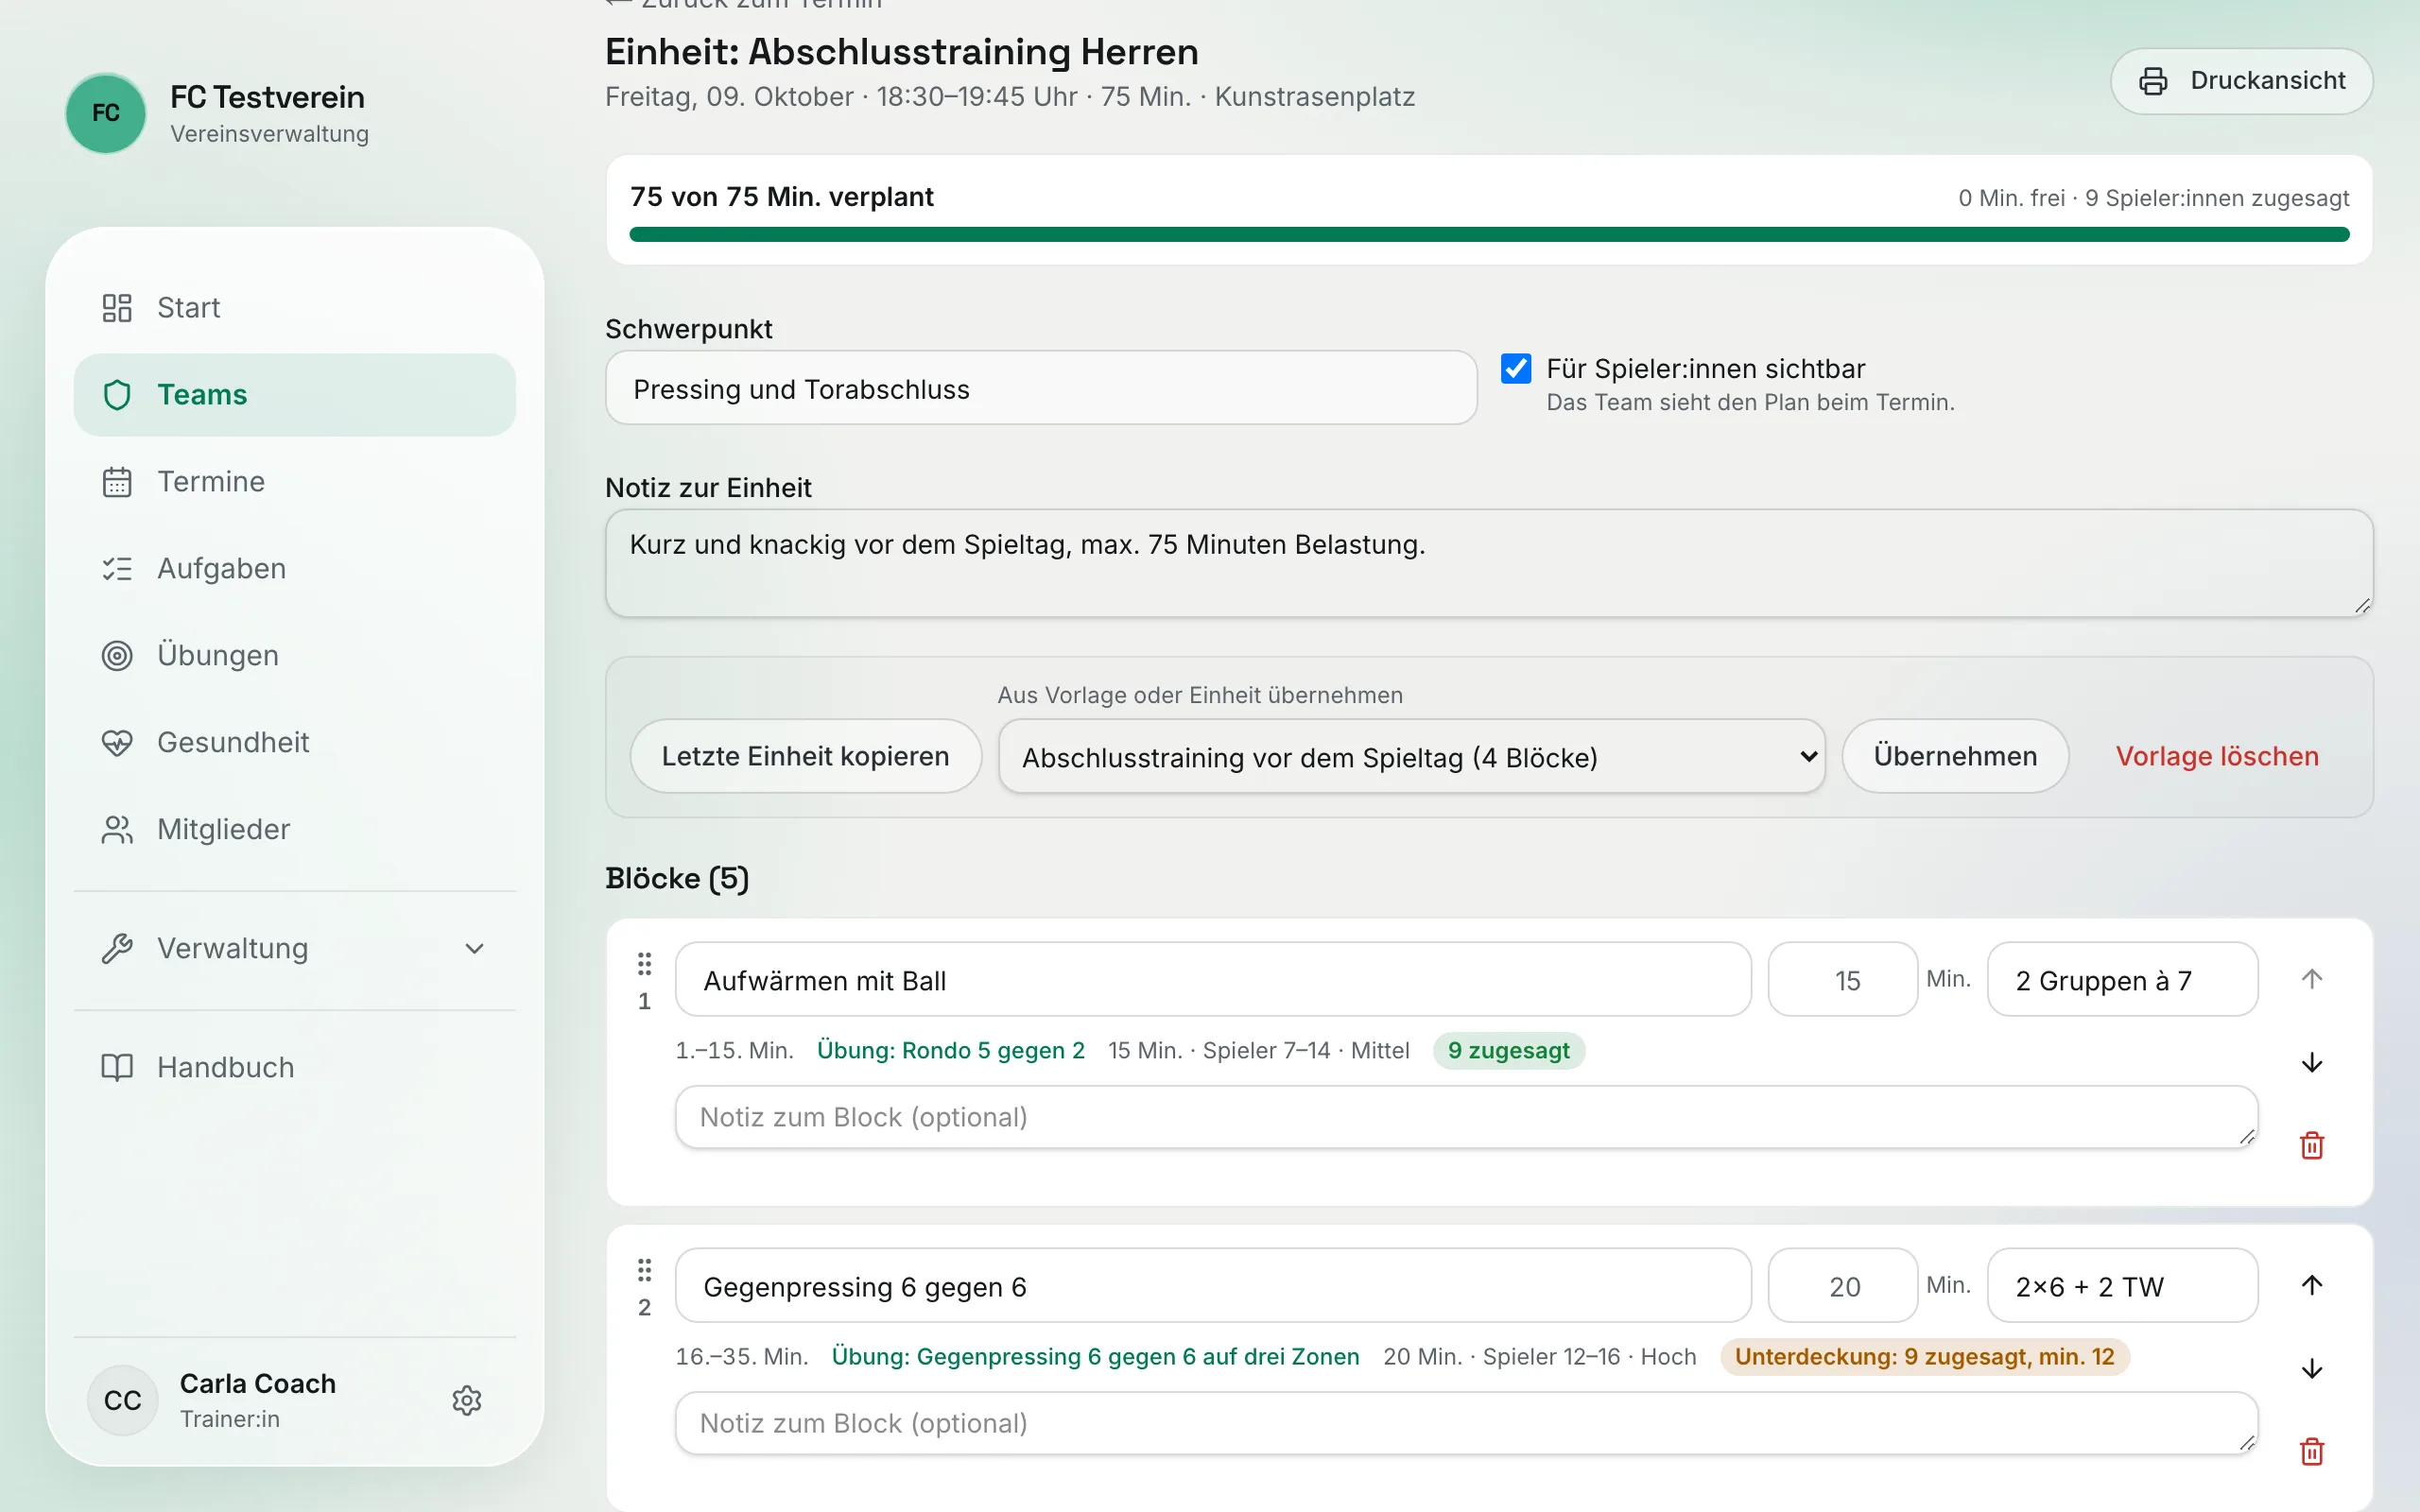Screen dimensions: 2420x1512
Task: Open Aufgaben in sidebar
Action: [x=295, y=568]
